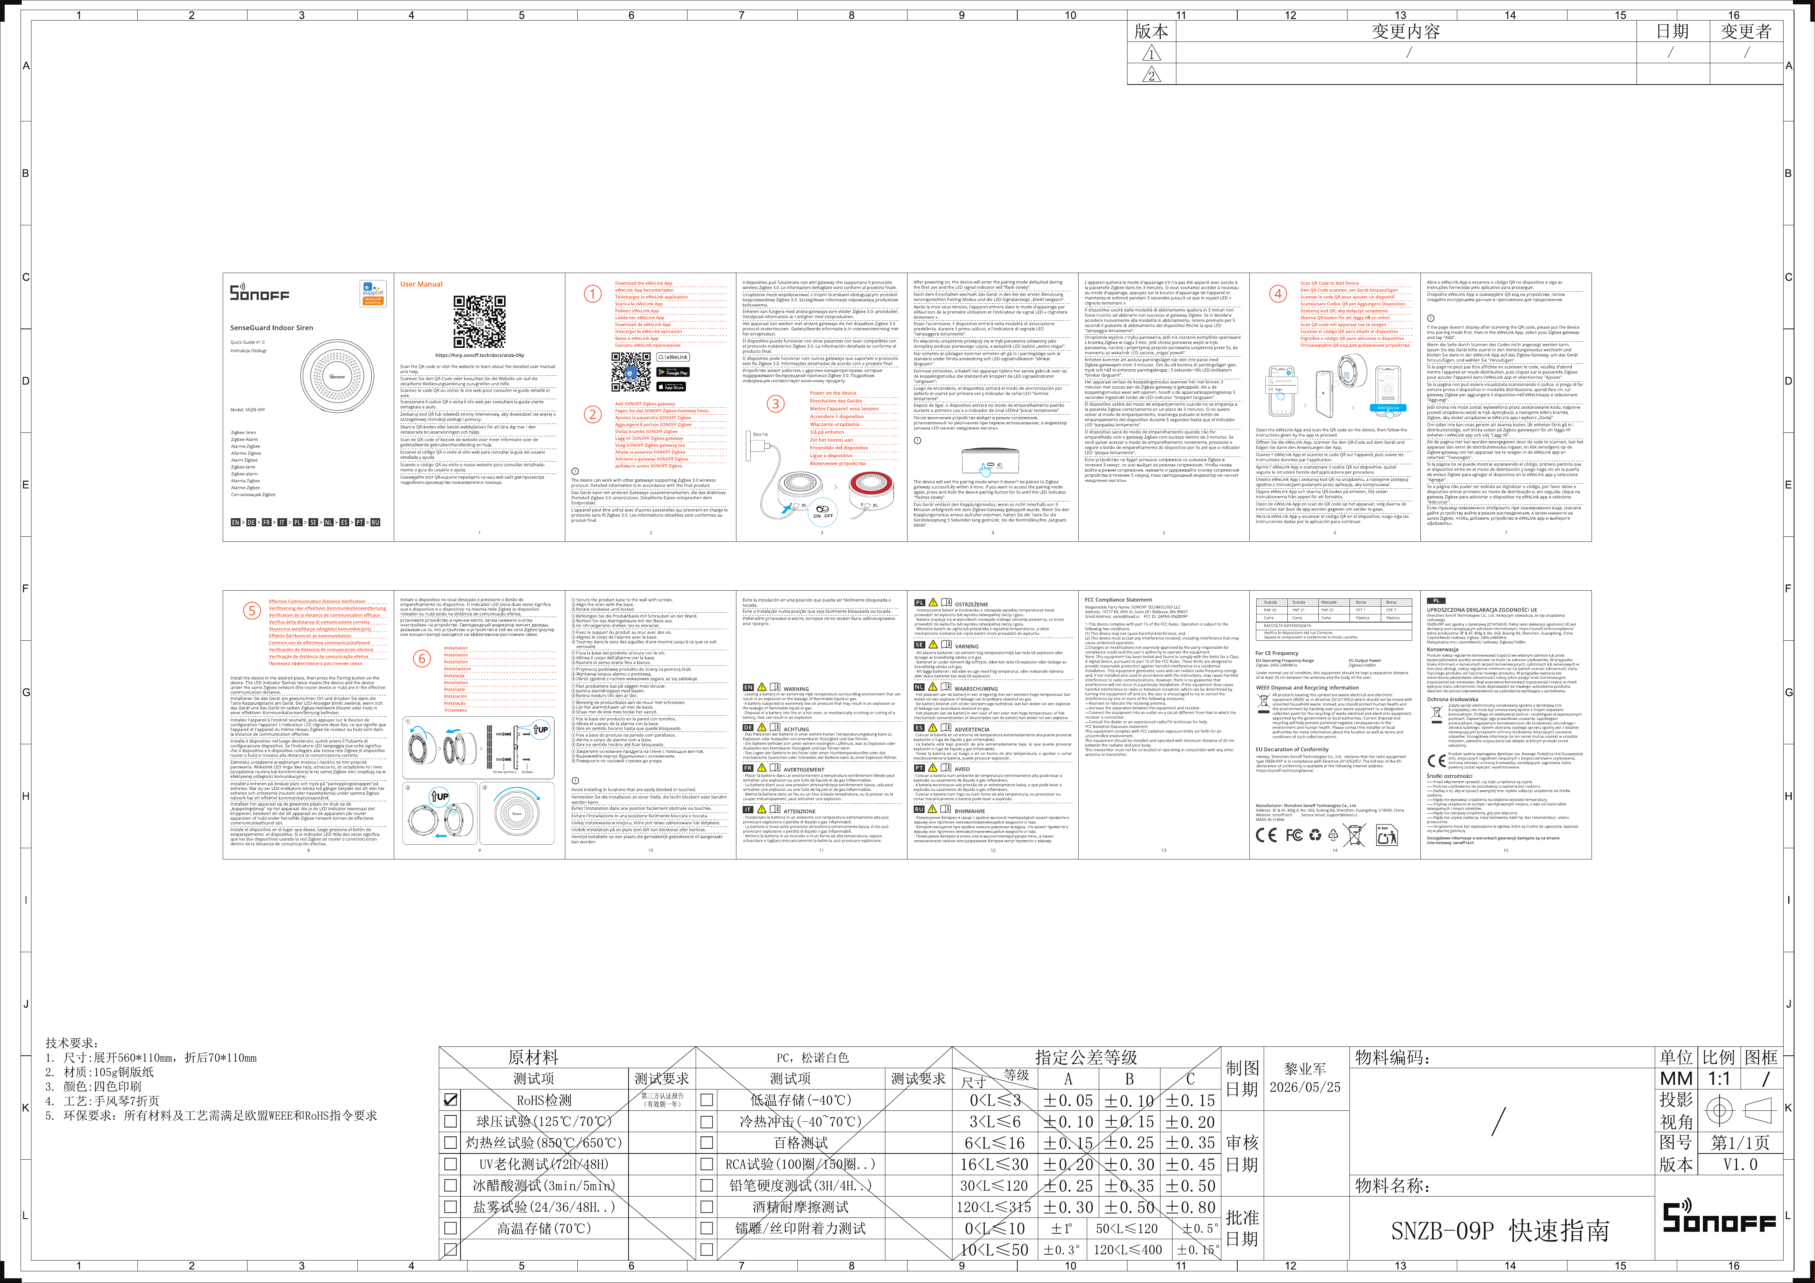Screen dimensions: 1815x1283
Task: Select the 'FCC Compliance Statement' heading
Action: coord(1118,600)
